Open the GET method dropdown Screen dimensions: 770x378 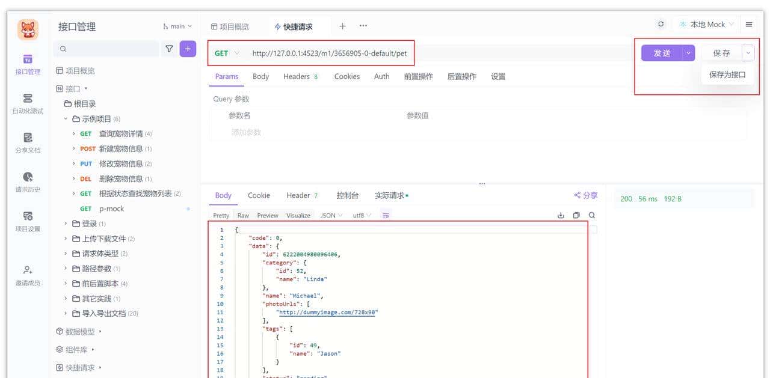226,53
